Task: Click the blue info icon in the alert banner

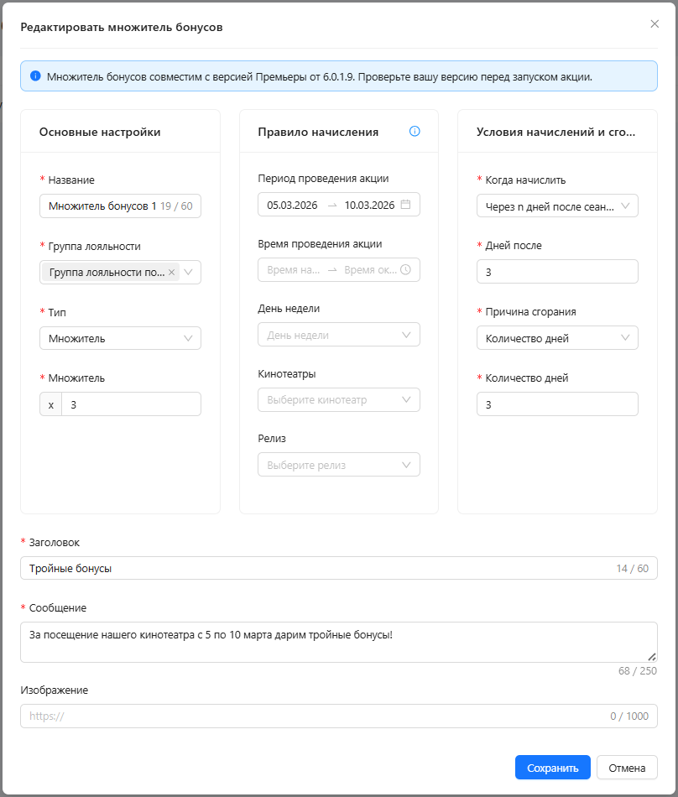Action: coord(35,76)
